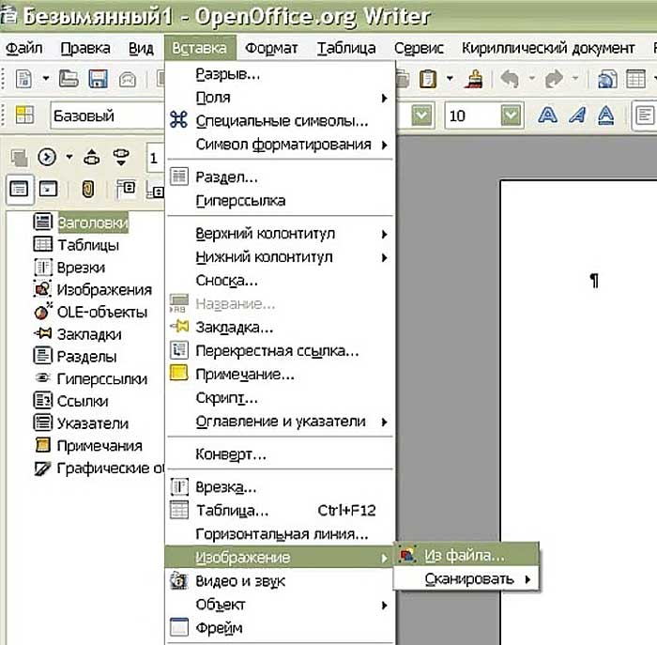Select Специальные символы... menu entry
This screenshot has height=645, width=657.
(280, 121)
